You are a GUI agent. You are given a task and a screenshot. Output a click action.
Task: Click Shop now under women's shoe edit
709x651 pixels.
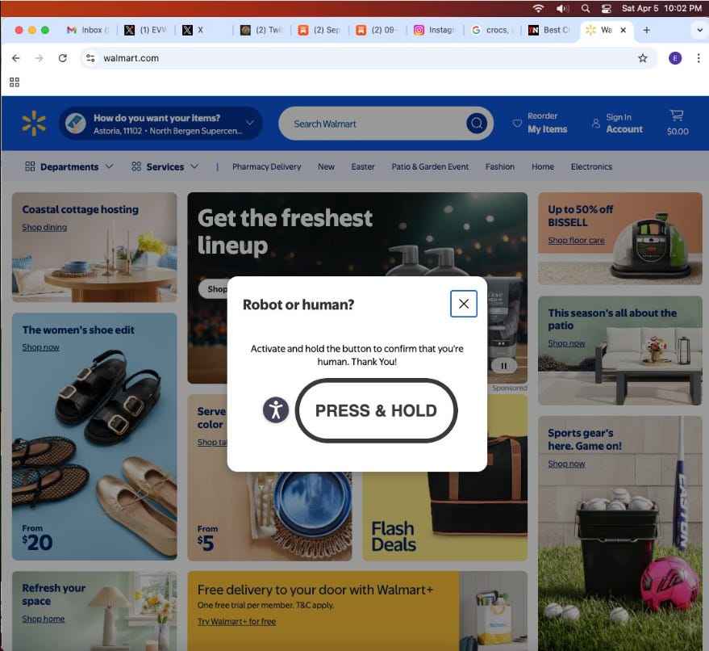point(40,347)
